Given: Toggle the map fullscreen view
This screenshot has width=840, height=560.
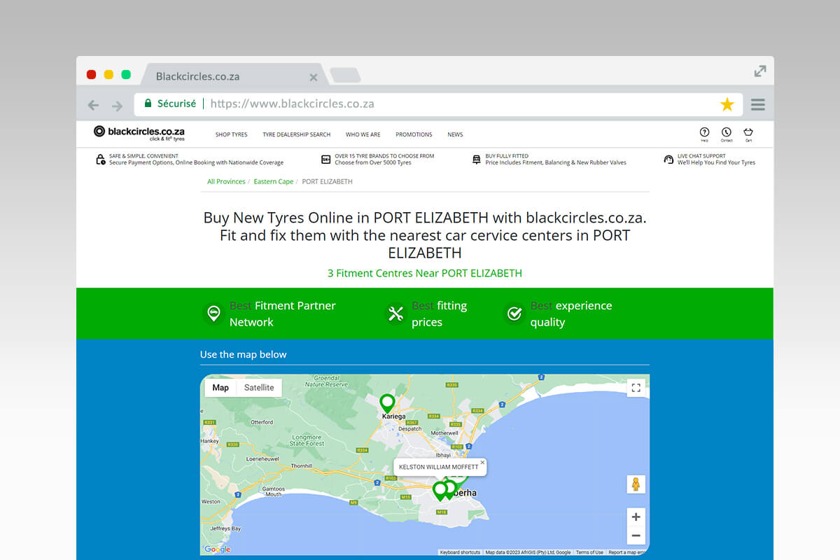Looking at the screenshot, I should pyautogui.click(x=636, y=388).
